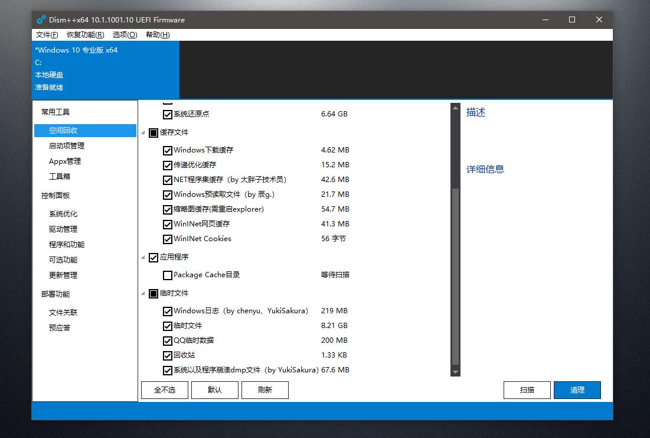This screenshot has width=650, height=438.
Task: Uncheck the Windows下载缓存 checkbox
Action: point(168,150)
